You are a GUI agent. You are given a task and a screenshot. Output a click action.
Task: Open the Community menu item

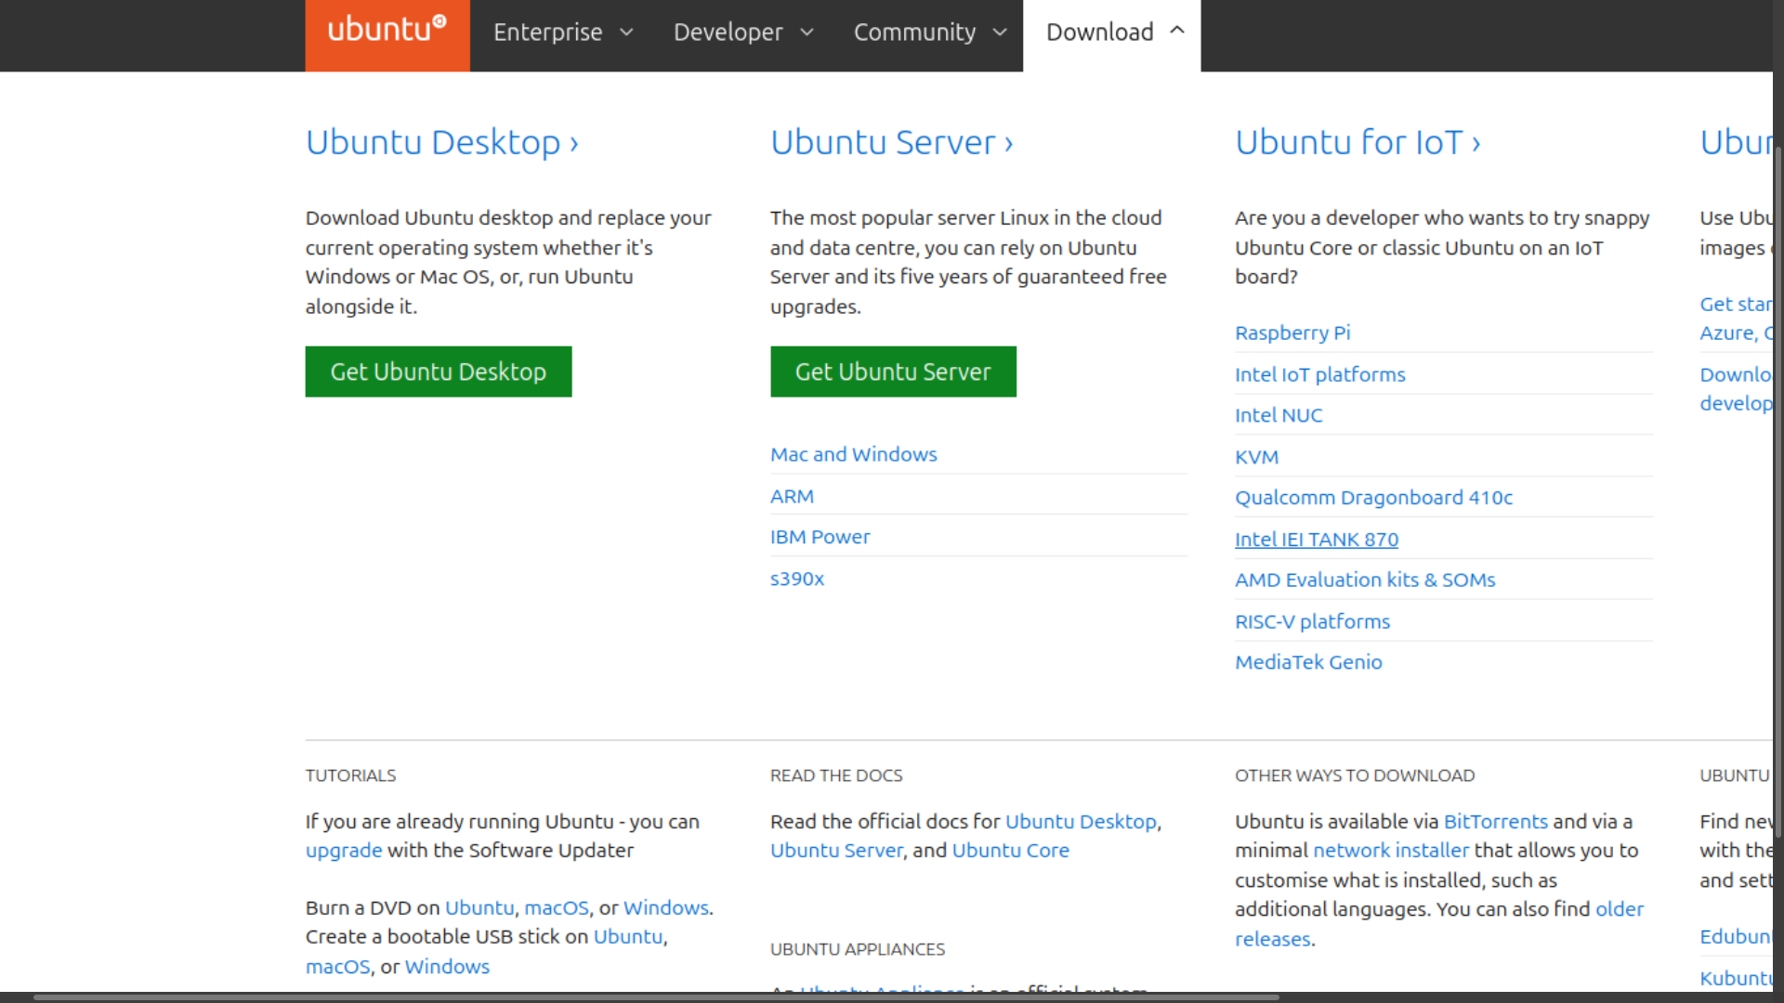914,33
